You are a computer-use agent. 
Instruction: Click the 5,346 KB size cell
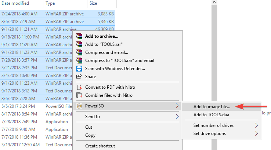tap(106, 22)
